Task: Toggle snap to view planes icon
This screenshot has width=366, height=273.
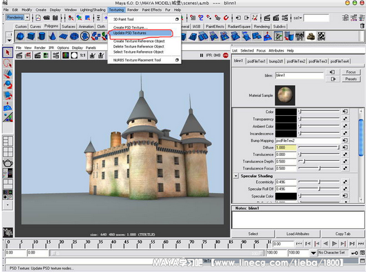Action: 217,18
